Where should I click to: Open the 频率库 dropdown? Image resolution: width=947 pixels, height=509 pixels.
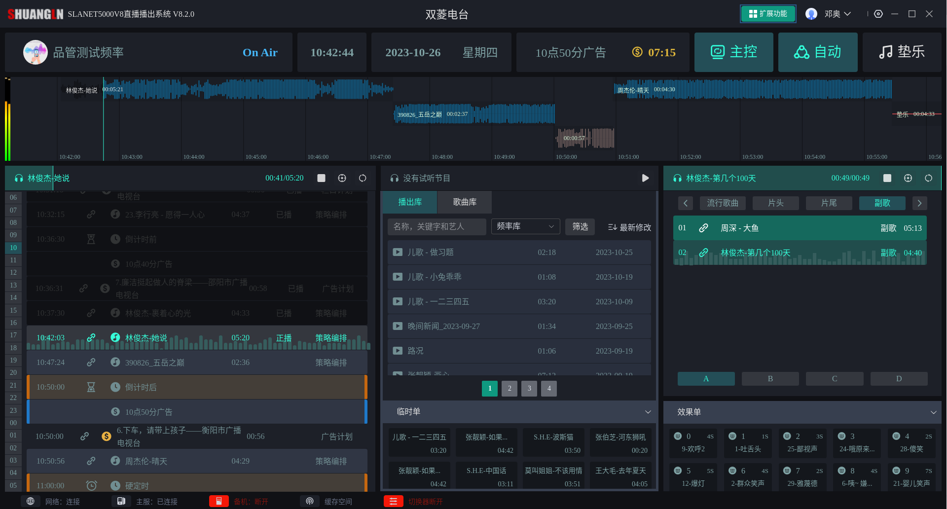pos(525,226)
